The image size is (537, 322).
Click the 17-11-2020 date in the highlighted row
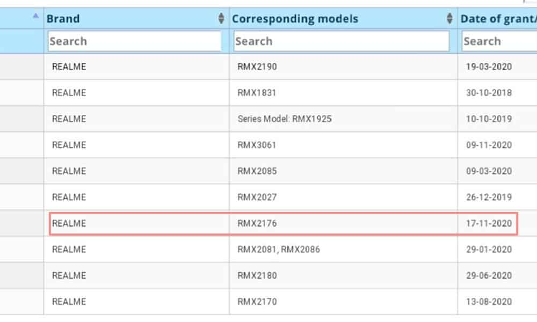click(489, 223)
